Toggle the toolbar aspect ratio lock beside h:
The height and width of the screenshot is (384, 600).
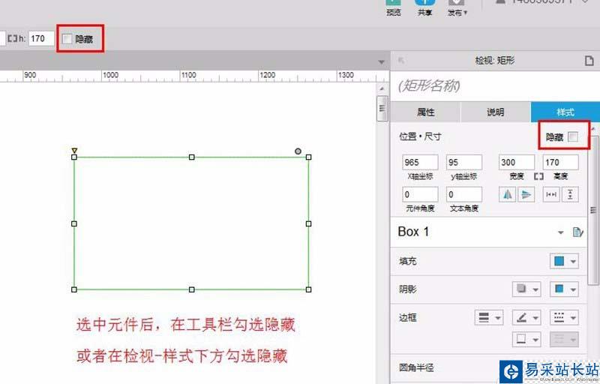tap(13, 38)
